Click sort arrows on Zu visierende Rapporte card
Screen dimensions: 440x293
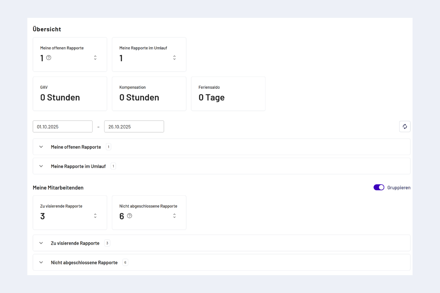pyautogui.click(x=95, y=216)
